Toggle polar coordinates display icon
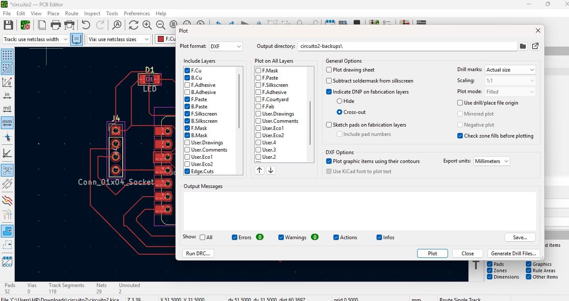The height and width of the screenshot is (301, 569). click(x=7, y=82)
